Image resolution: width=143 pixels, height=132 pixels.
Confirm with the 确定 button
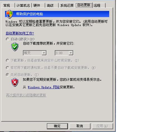[57, 126]
